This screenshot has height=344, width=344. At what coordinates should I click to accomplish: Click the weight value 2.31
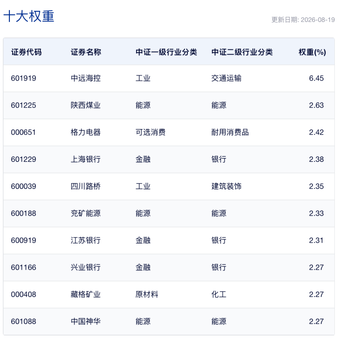point(316,240)
